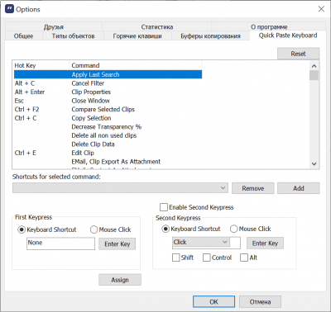Click the First Keypress None input field
Viewport: 331px width, 312px height.
click(x=60, y=243)
